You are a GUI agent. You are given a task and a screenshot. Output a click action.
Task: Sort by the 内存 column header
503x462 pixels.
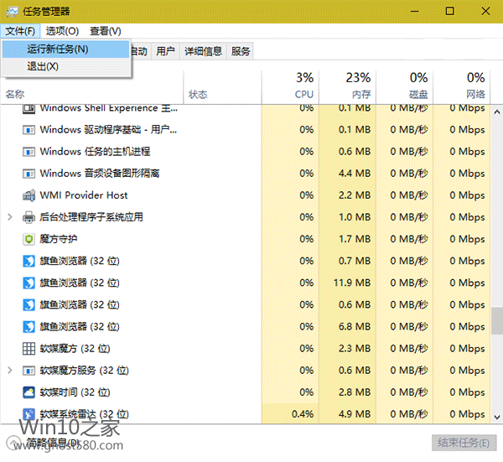click(347, 87)
